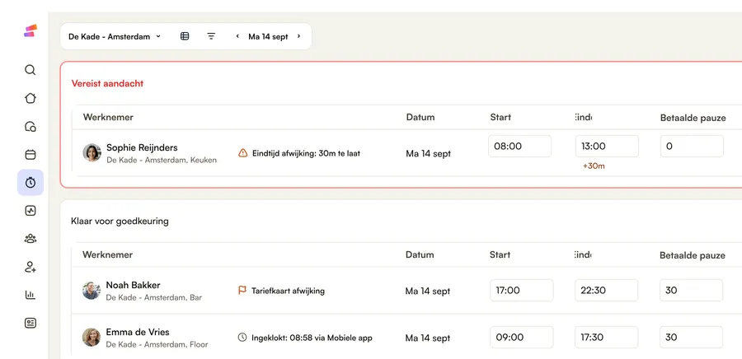Click Ma 14 sept date in Sophie row
This screenshot has width=742, height=359.
[x=428, y=153]
